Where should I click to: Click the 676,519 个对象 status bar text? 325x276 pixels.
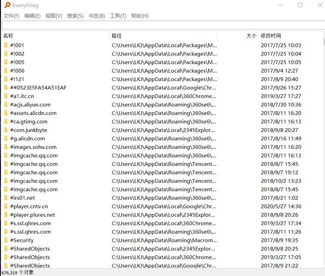pyautogui.click(x=18, y=272)
